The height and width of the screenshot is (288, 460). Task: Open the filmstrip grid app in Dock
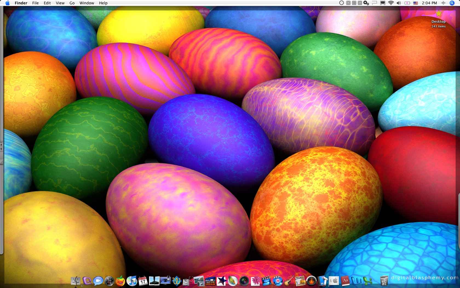click(x=210, y=281)
